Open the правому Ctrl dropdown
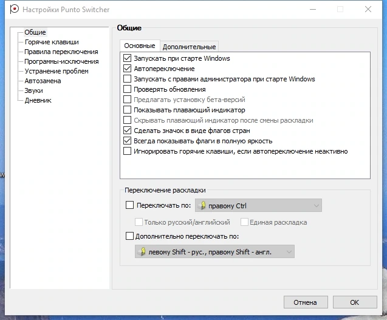The height and width of the screenshot is (320, 387). click(258, 205)
